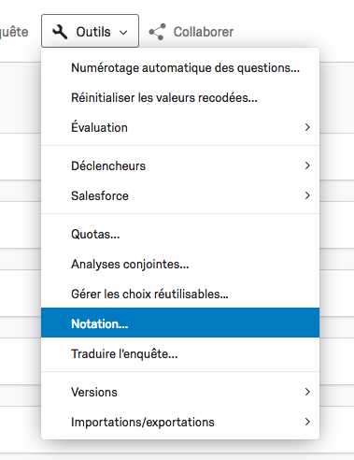Expand the Versions submenu chevron
Image resolution: width=354 pixels, height=460 pixels.
(x=307, y=392)
